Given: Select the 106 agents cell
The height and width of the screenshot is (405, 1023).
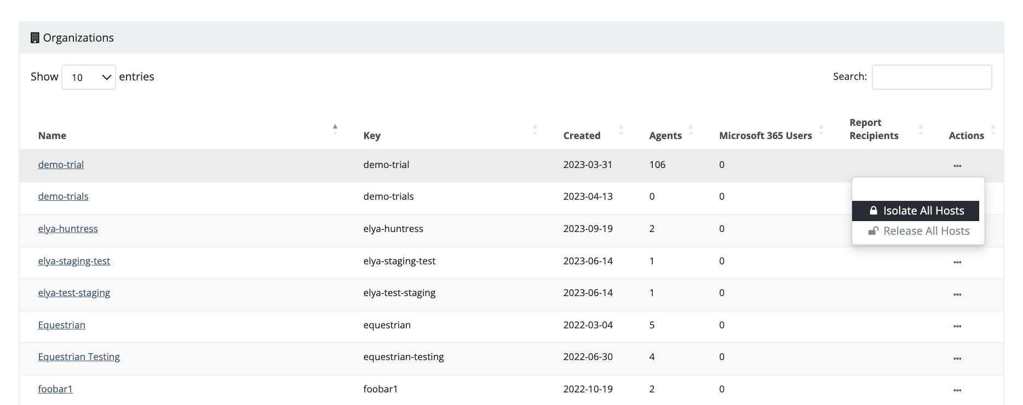Looking at the screenshot, I should pyautogui.click(x=657, y=165).
